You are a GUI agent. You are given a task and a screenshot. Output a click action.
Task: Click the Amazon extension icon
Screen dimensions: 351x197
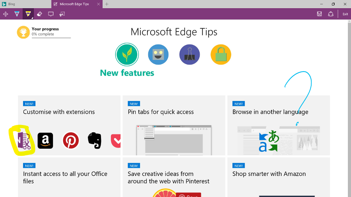point(45,141)
